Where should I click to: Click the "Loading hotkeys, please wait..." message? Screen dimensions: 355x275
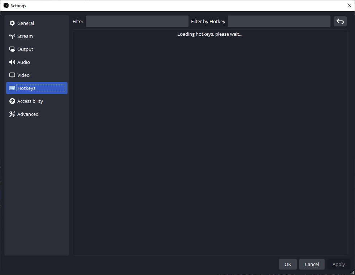pos(210,34)
